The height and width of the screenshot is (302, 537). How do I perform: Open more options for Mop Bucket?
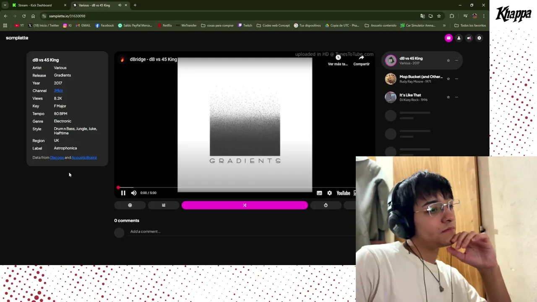(456, 79)
